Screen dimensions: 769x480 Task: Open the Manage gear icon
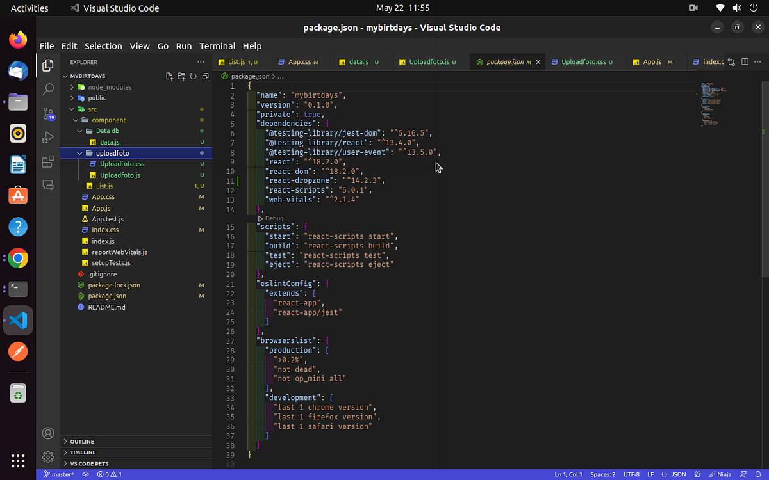click(x=48, y=457)
